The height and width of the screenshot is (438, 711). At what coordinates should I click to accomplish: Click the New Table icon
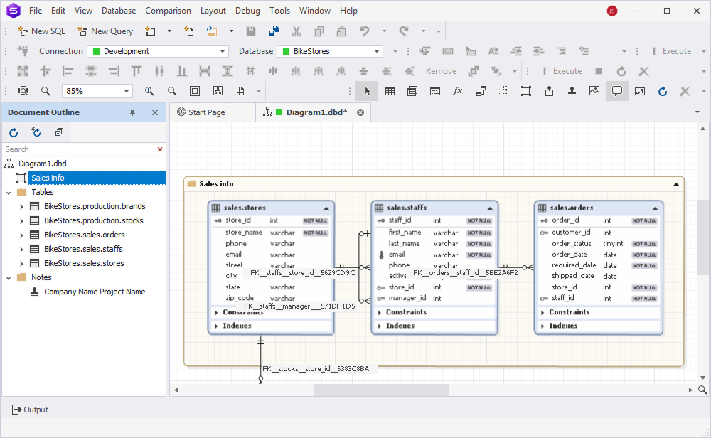point(390,91)
